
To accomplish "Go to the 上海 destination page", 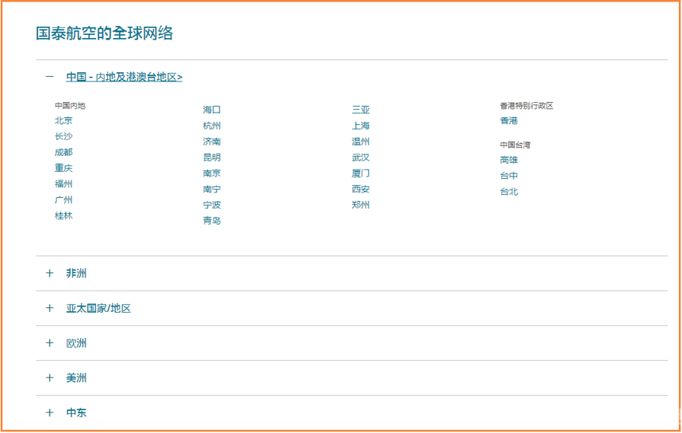I will (x=361, y=126).
